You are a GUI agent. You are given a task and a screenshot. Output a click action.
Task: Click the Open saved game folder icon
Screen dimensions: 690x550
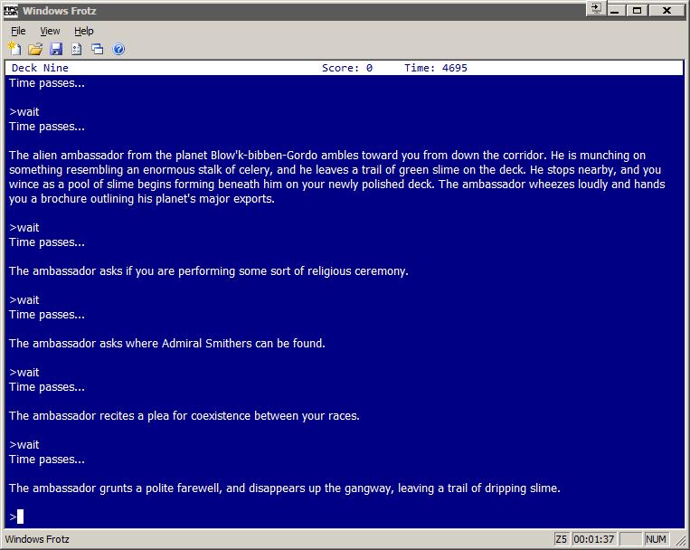click(x=35, y=49)
